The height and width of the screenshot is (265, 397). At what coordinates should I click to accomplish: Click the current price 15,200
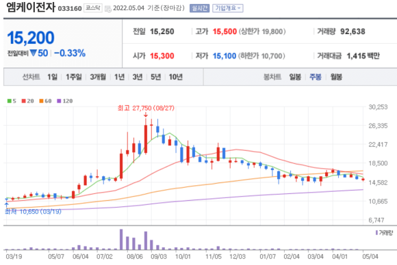click(31, 38)
